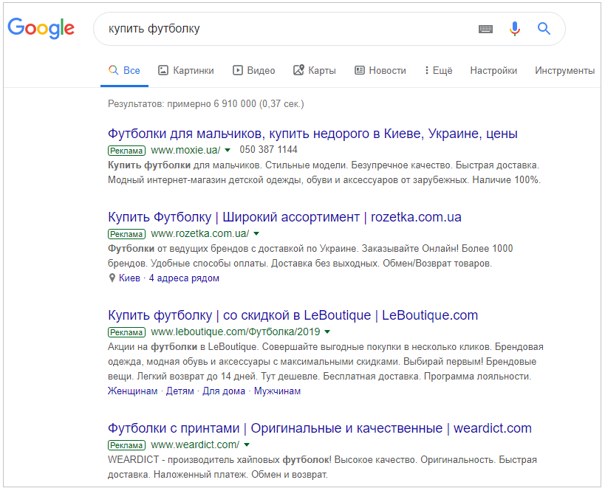The image size is (605, 491).
Task: Click the www.weardict.com/ URL text
Action: 195,444
